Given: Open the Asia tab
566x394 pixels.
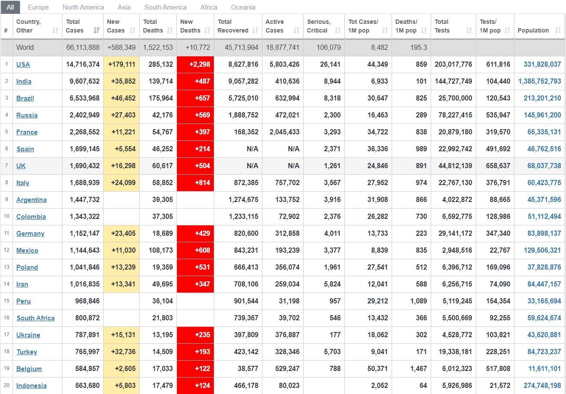Looking at the screenshot, I should 124,7.
